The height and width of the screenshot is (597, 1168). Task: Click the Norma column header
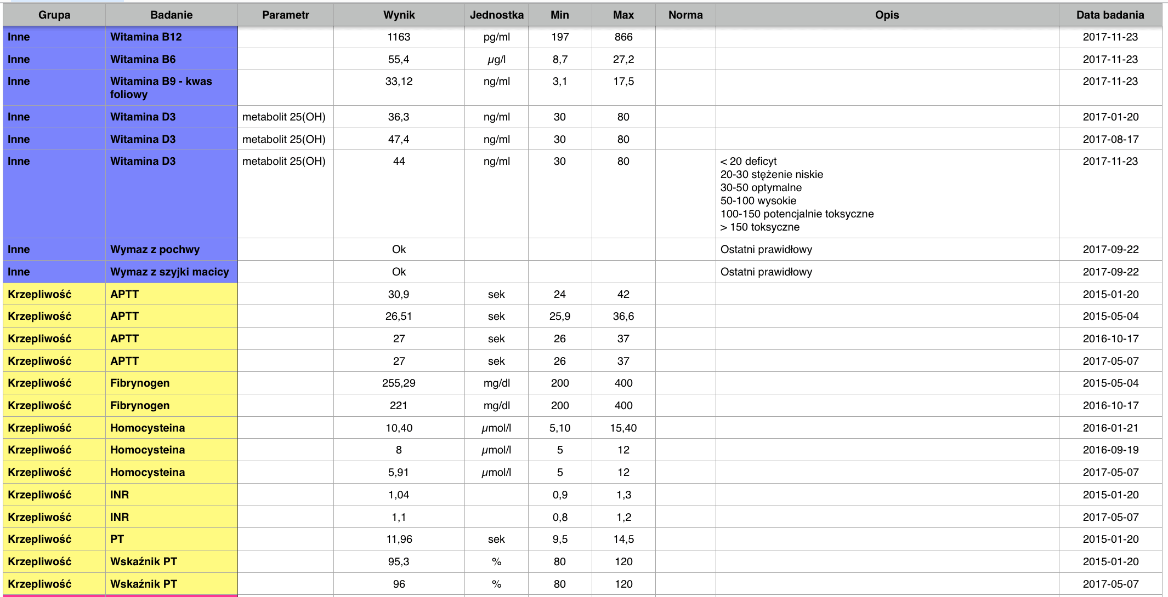point(685,15)
